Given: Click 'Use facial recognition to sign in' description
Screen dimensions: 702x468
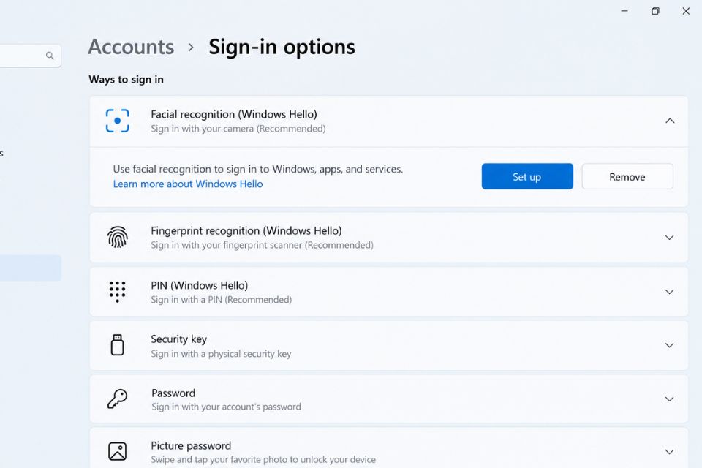Looking at the screenshot, I should click(258, 170).
